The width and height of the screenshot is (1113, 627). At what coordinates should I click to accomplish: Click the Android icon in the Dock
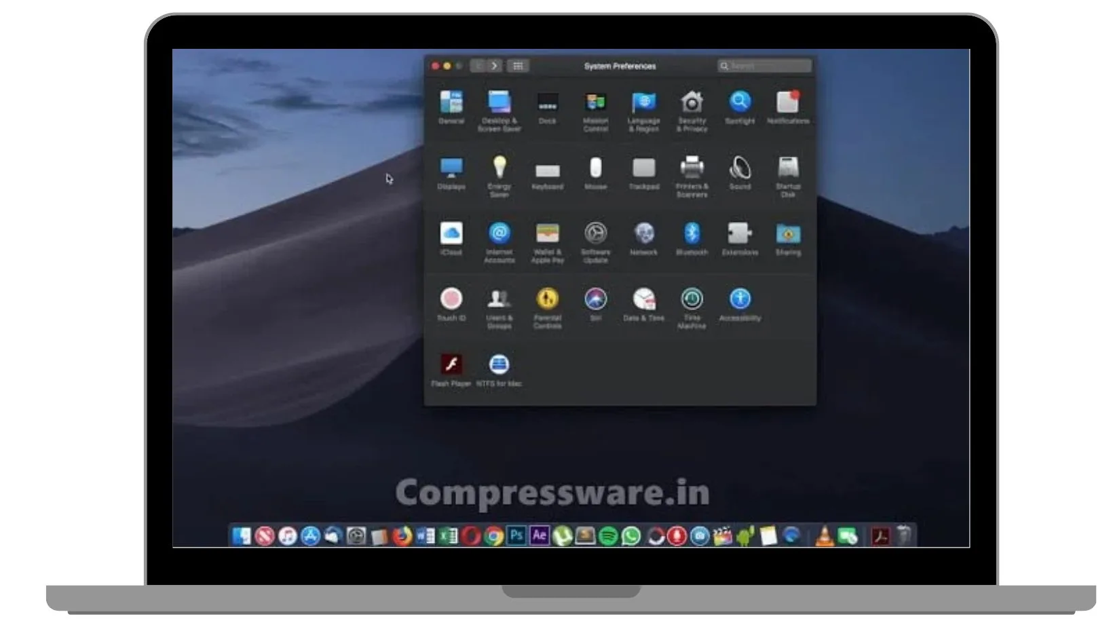coord(746,536)
